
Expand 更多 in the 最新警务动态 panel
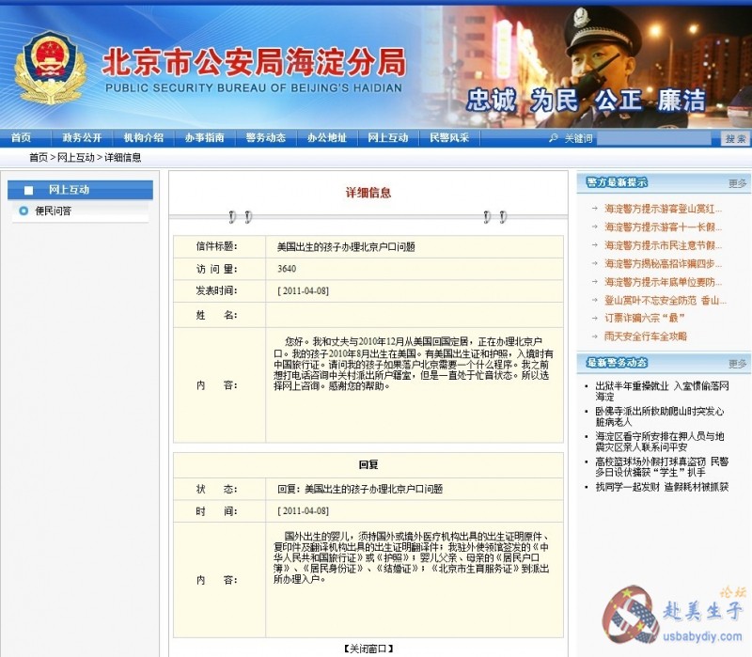[x=737, y=363]
